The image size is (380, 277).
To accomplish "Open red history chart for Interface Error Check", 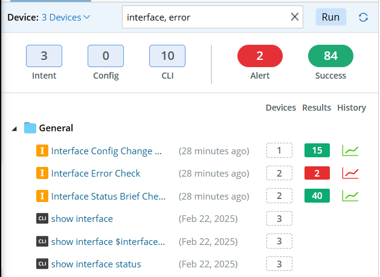I will tap(350, 174).
